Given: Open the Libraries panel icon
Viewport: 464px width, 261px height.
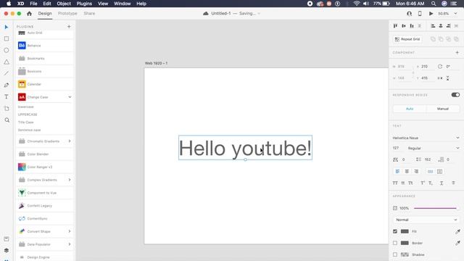Looking at the screenshot, I should pos(7,239).
